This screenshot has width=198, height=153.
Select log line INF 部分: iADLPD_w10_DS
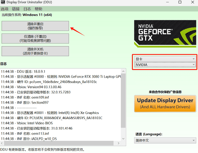pos(29,139)
